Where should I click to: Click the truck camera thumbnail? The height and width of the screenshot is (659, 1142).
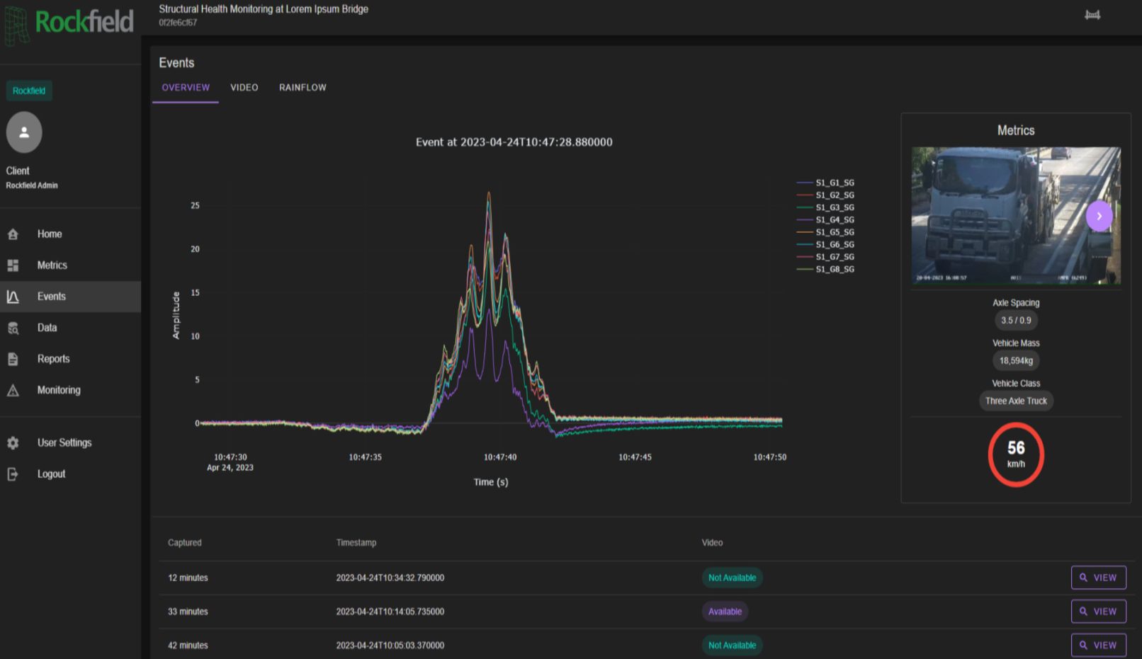pyautogui.click(x=999, y=215)
